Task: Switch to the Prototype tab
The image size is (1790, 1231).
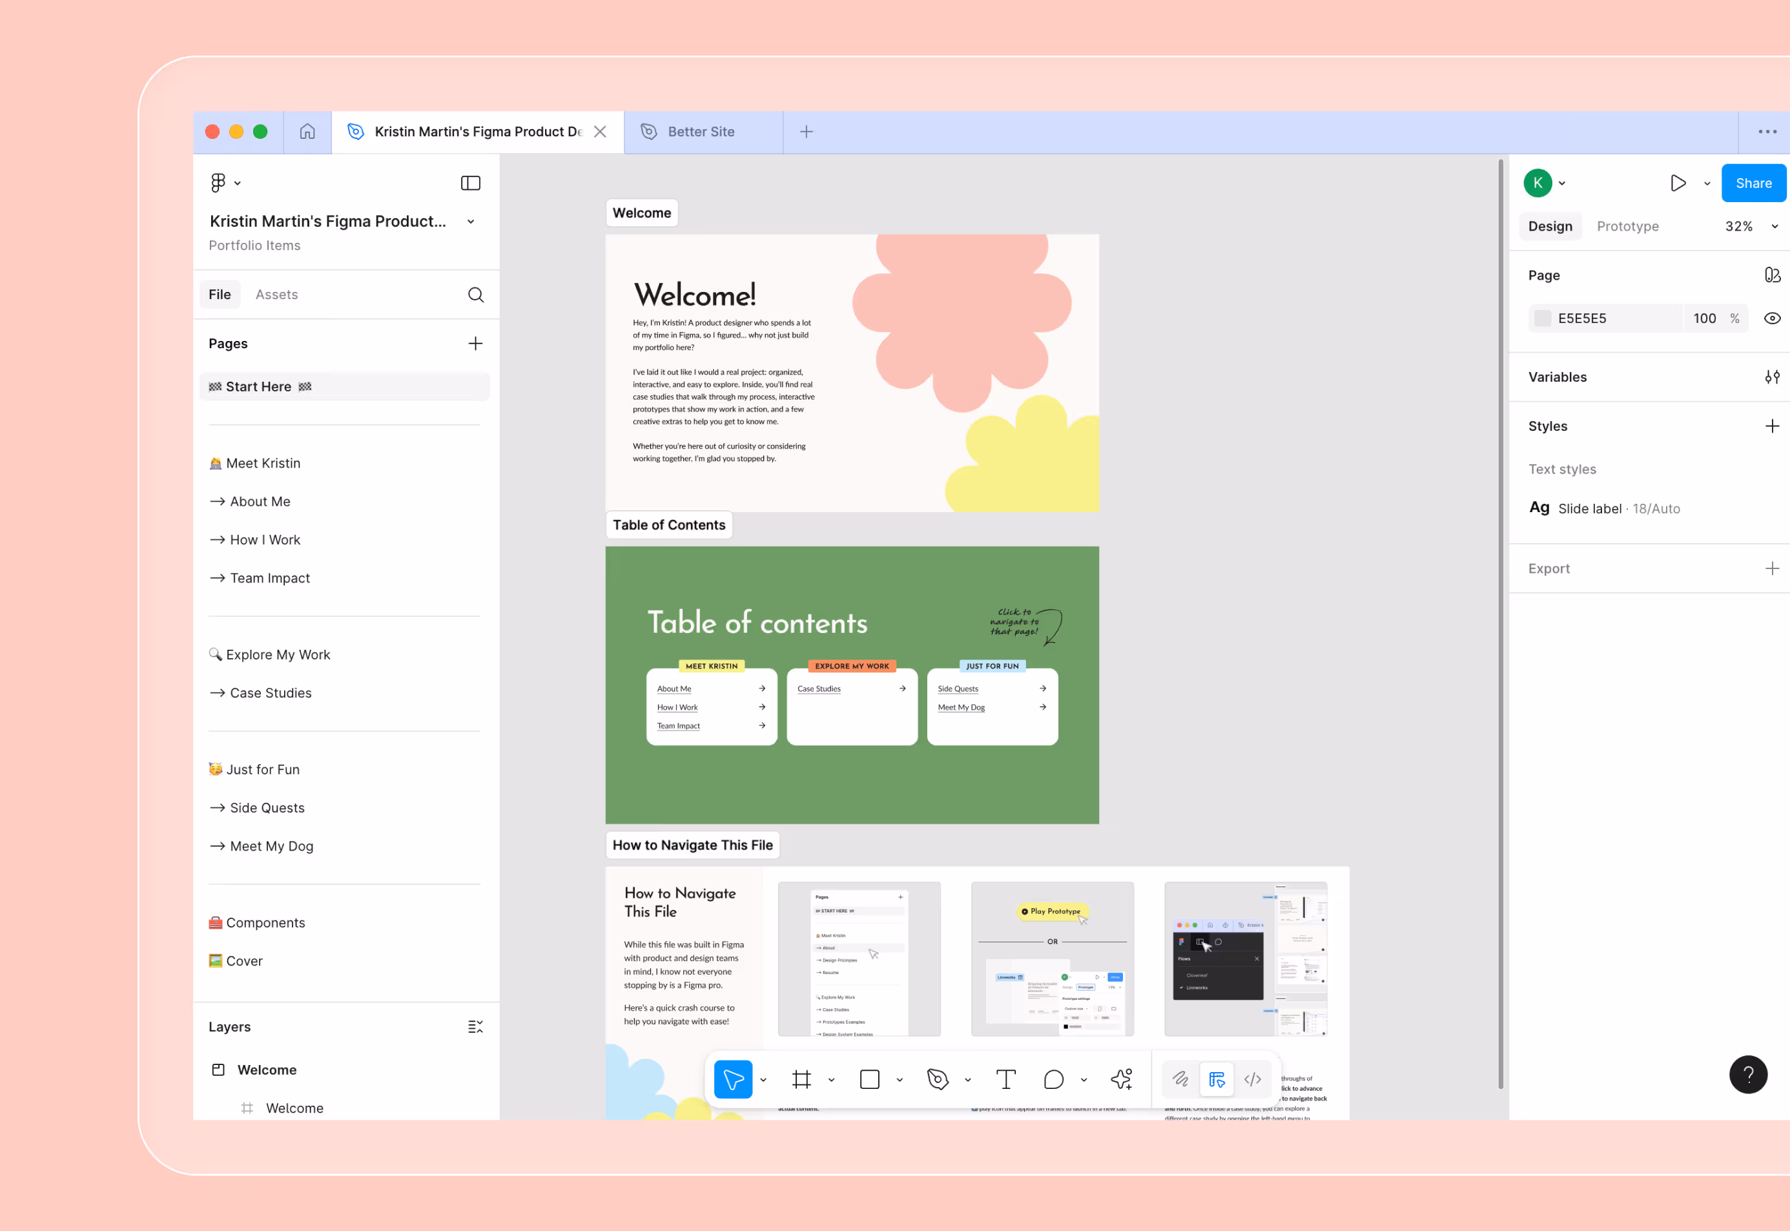Action: 1627,226
